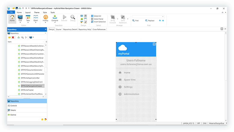Expand the Send Backward dropdown arrow
The height and width of the screenshot is (132, 234).
click(x=128, y=19)
